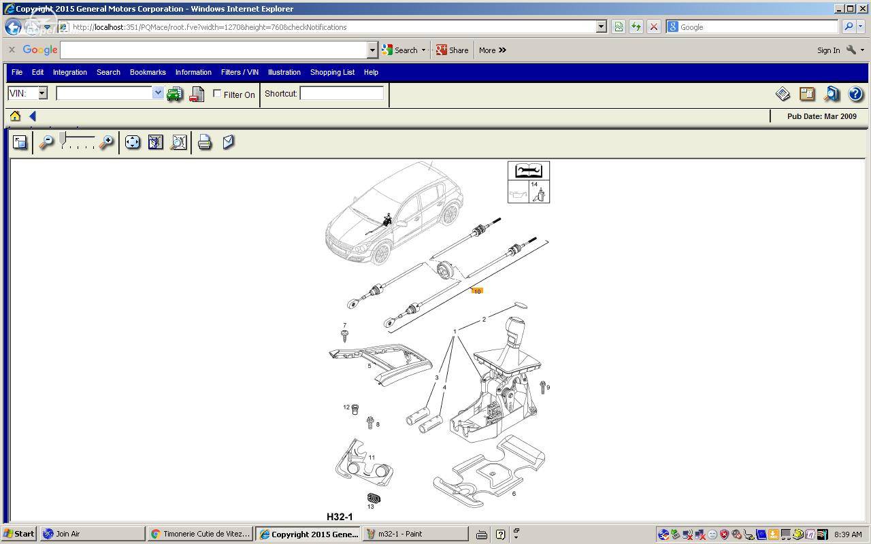
Task: Click the IE Google search box
Action: tap(752, 27)
